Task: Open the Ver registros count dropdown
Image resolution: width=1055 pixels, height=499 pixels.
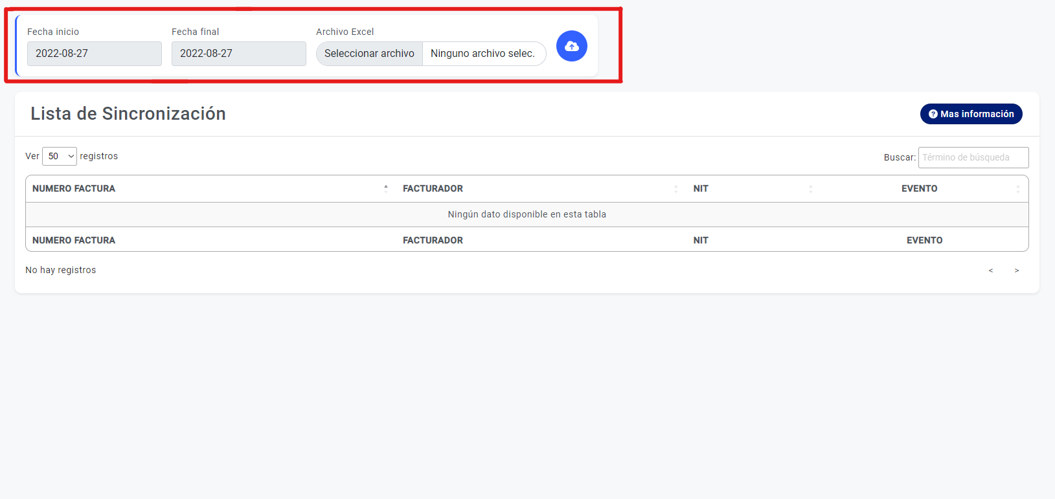Action: click(x=60, y=156)
